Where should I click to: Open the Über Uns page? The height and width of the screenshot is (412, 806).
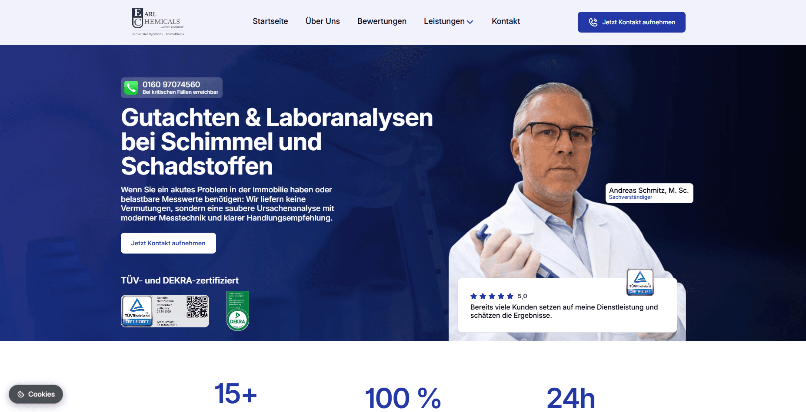coord(323,21)
